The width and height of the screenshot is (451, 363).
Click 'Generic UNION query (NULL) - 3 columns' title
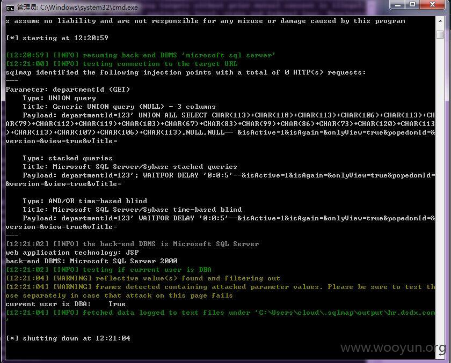[x=119, y=107]
